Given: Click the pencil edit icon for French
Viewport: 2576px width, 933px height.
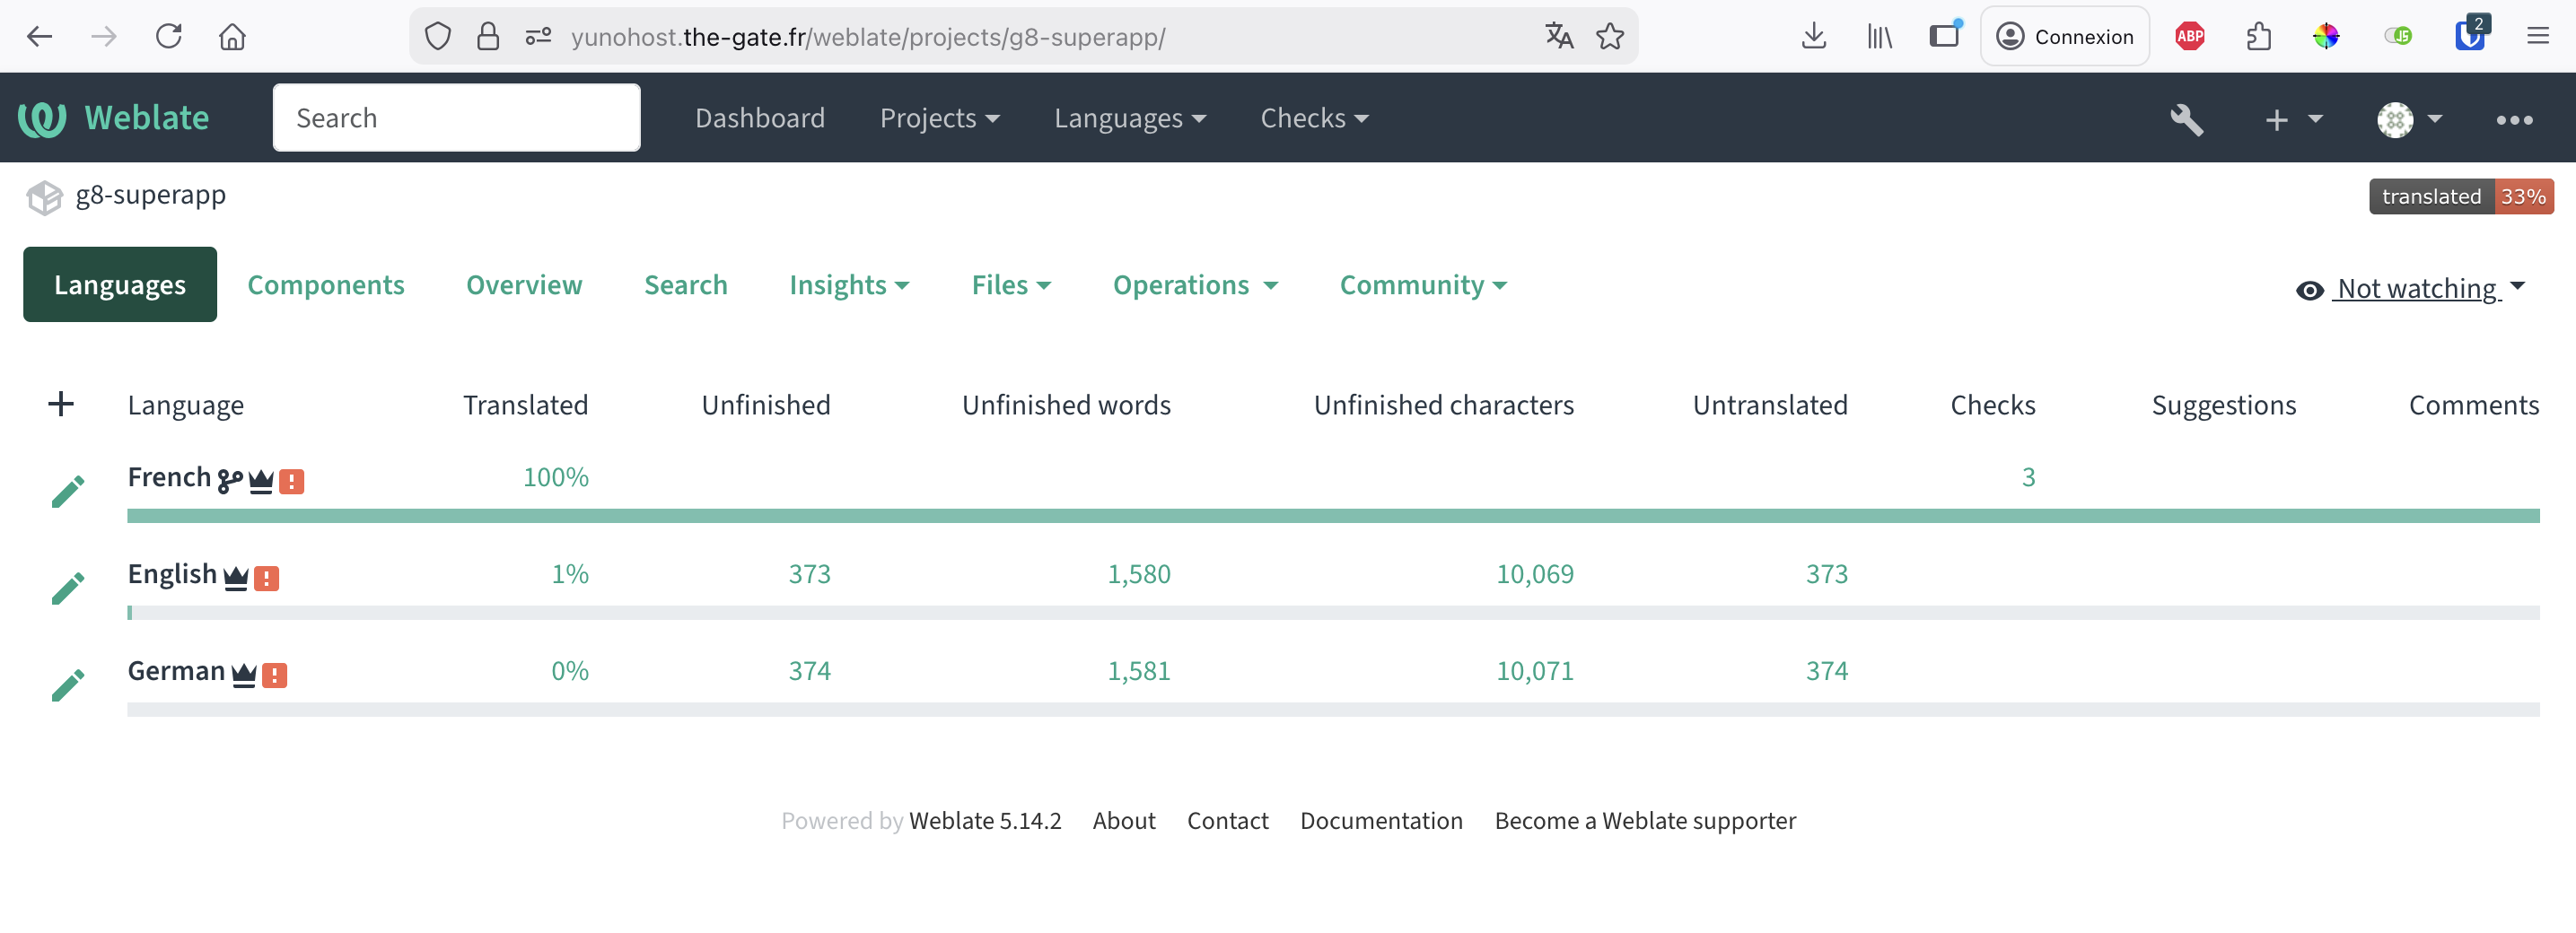Looking at the screenshot, I should point(68,491).
